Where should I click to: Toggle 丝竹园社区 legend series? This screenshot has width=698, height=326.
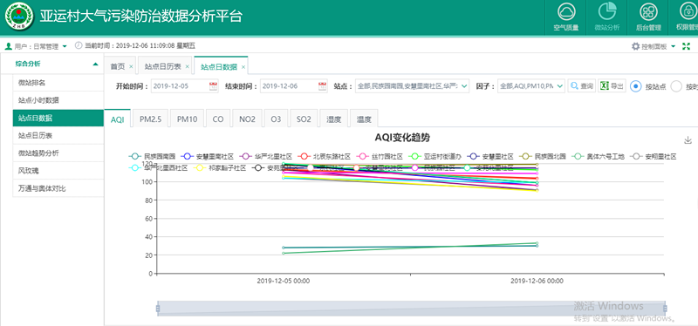pos(380,157)
